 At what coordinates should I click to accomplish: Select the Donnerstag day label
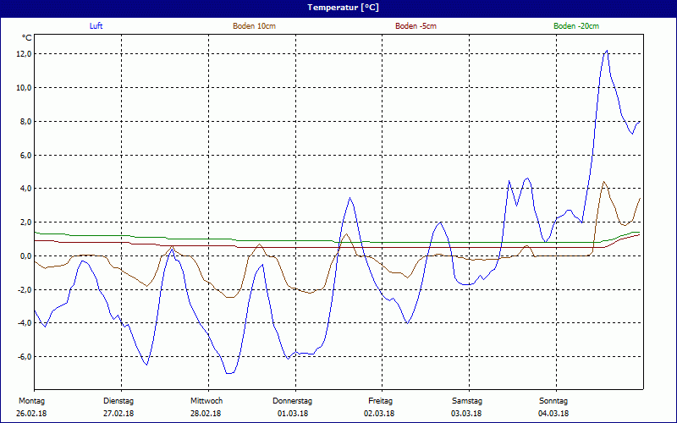[293, 401]
